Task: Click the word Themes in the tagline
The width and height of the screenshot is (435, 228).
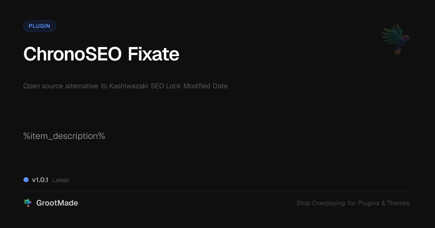Action: [x=398, y=203]
